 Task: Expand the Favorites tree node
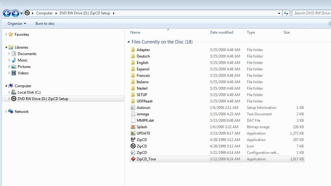tap(6, 34)
